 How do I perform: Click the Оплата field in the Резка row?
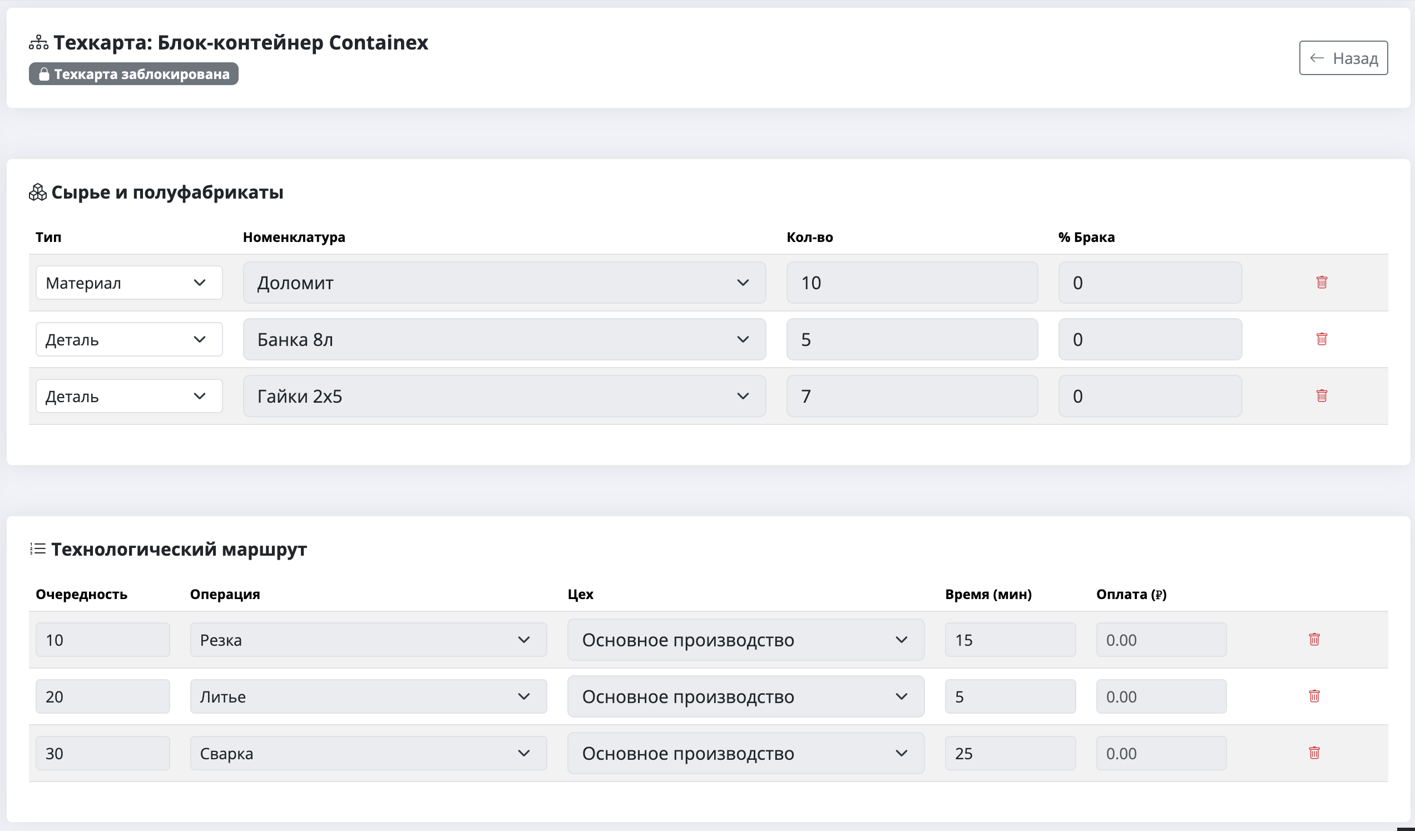(x=1161, y=640)
